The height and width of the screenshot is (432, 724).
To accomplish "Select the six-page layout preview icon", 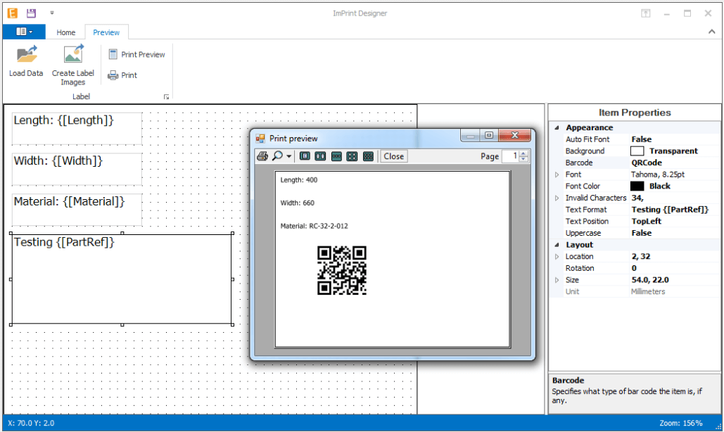I will click(368, 156).
